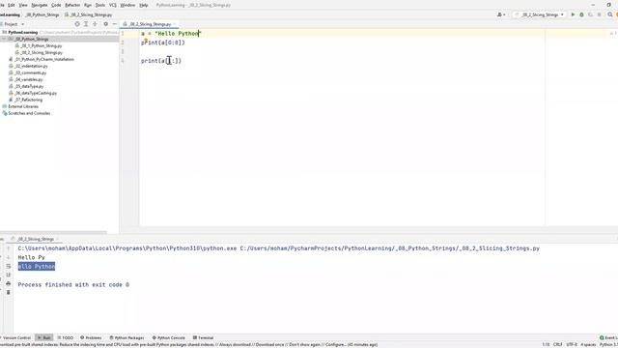This screenshot has width=618, height=348.
Task: Select _08_Python_Strings folder in tree
Action: (32, 39)
